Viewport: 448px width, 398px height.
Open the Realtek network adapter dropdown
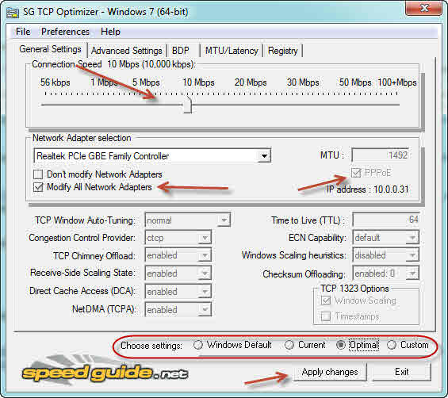(265, 156)
